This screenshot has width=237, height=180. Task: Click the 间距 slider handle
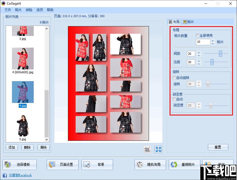(x=220, y=54)
